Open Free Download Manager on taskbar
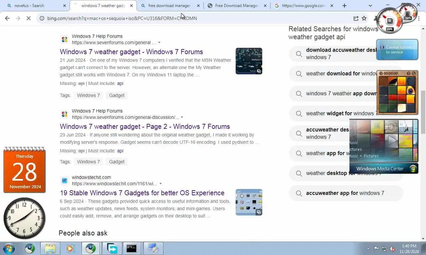The height and width of the screenshot is (255, 426). click(112, 248)
